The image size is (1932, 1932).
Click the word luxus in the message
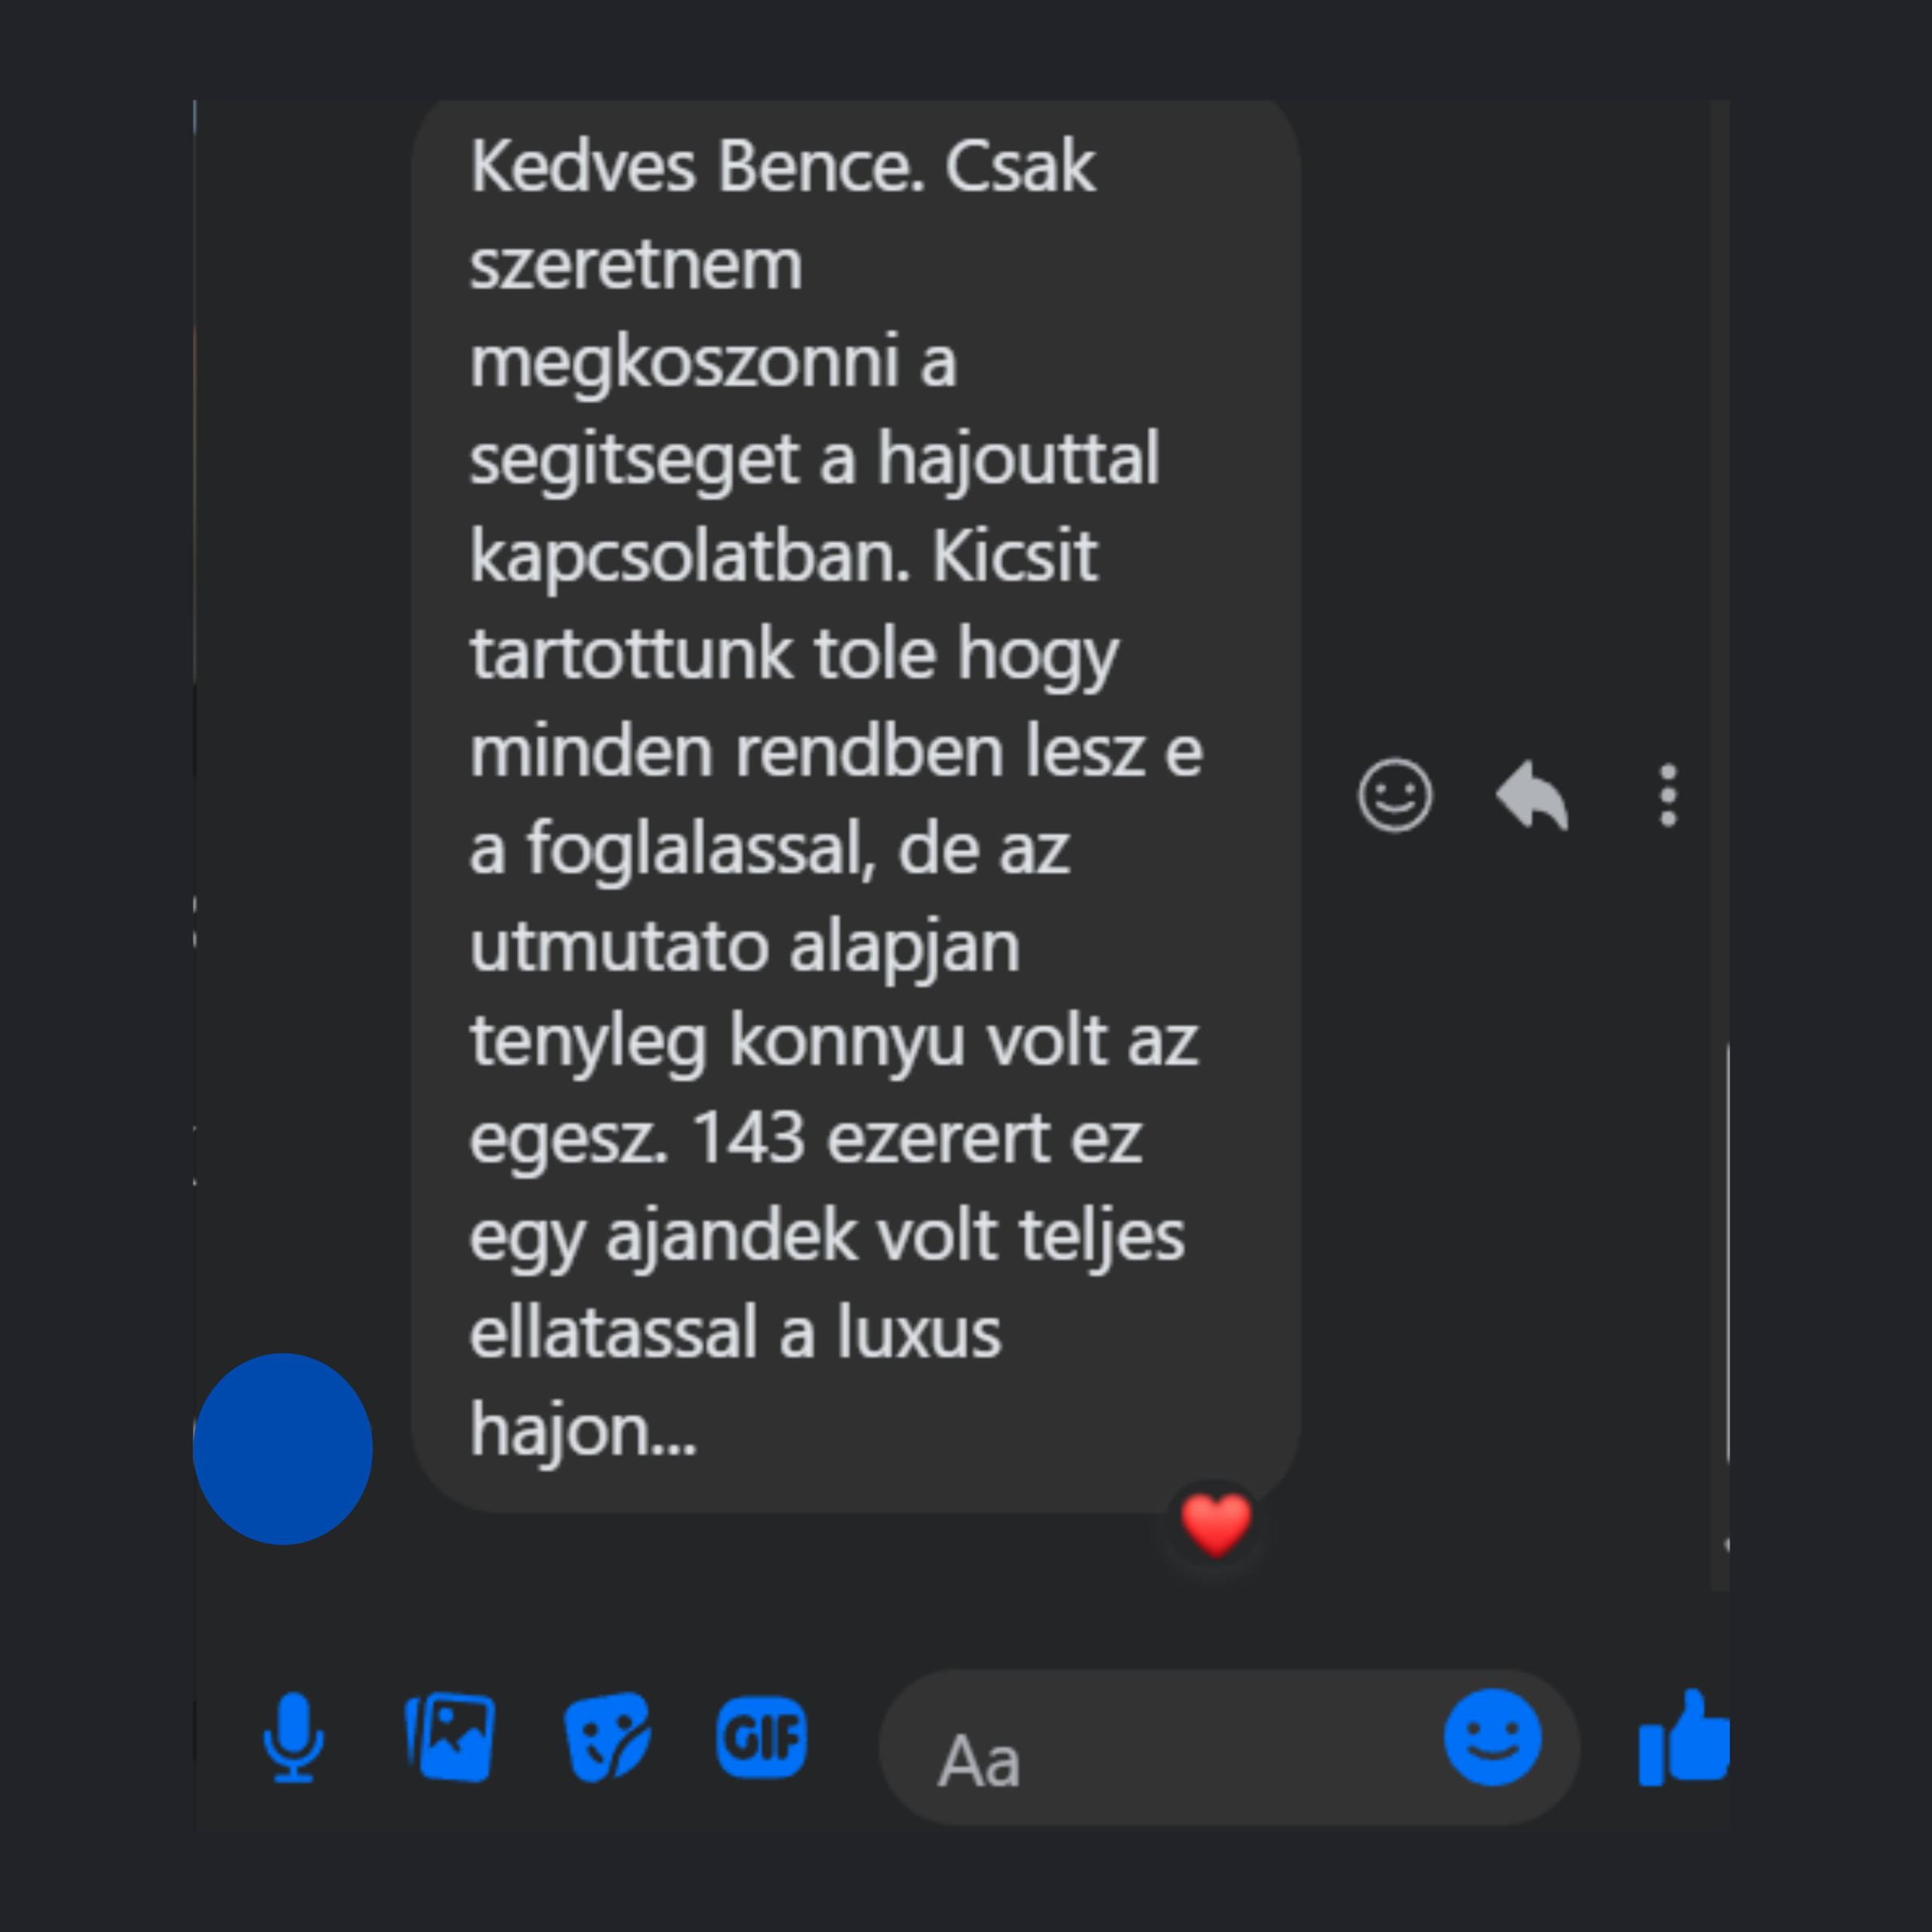[918, 1332]
